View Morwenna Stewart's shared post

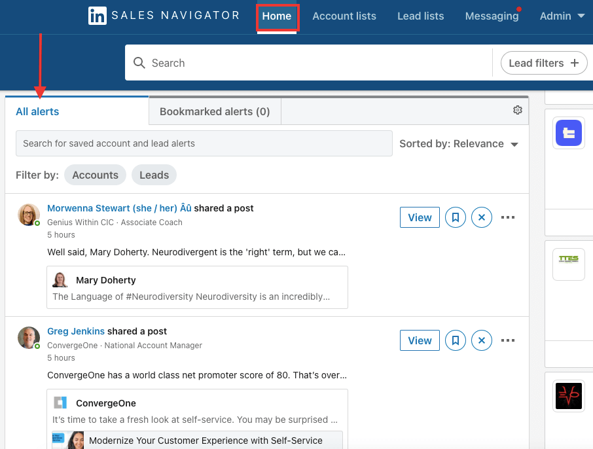point(420,217)
